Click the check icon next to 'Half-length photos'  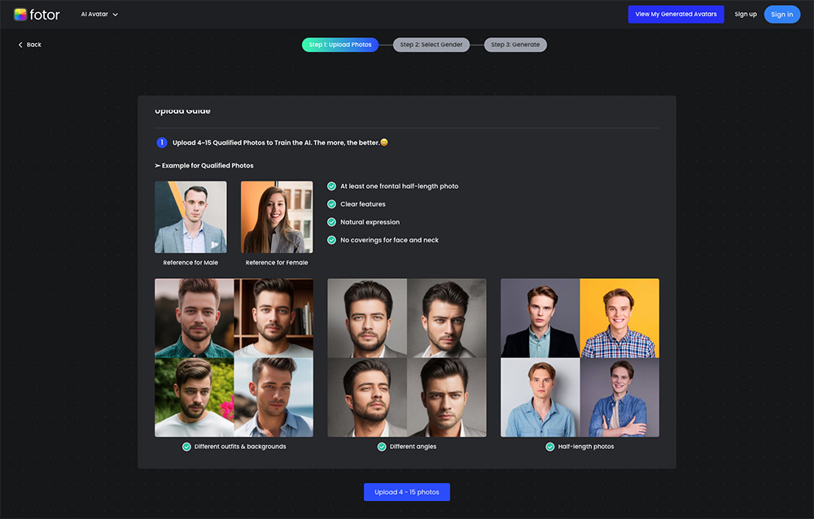pyautogui.click(x=549, y=447)
